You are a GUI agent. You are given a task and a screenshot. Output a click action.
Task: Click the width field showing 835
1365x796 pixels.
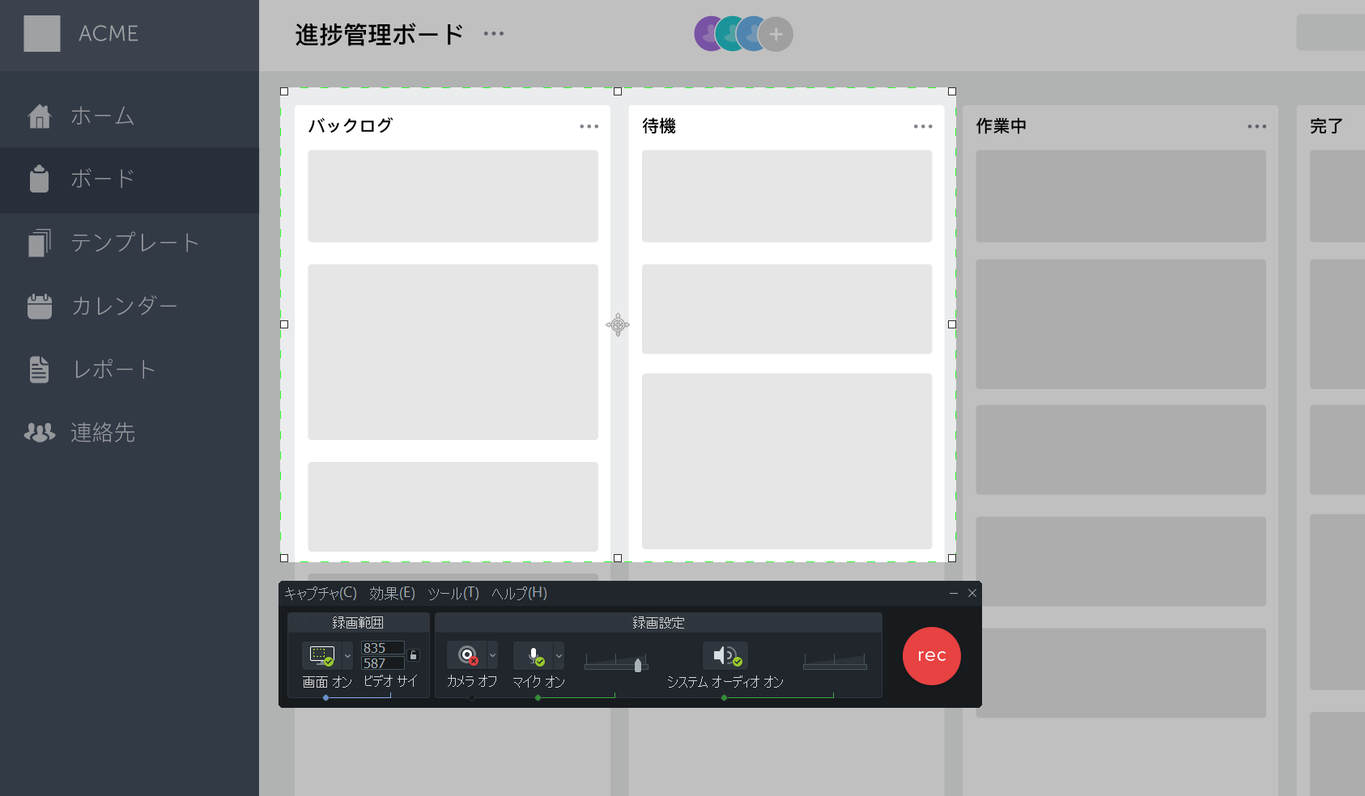click(x=383, y=648)
